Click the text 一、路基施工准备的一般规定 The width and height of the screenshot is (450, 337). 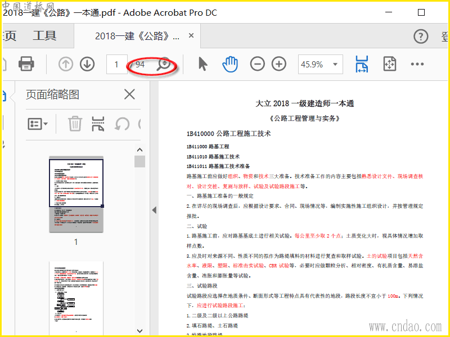tap(220, 196)
